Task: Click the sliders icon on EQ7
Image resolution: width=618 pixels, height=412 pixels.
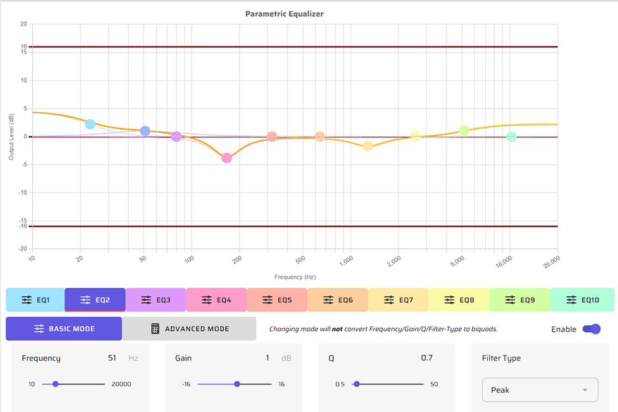Action: (389, 300)
